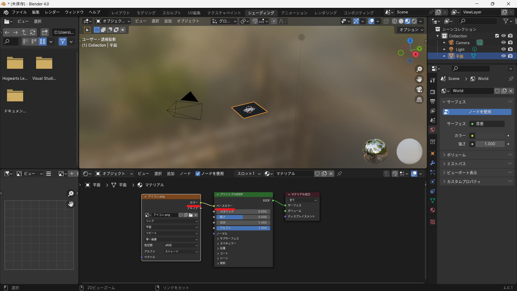Open the Modifier wrench properties tab
The height and width of the screenshot is (291, 517).
pos(433,163)
